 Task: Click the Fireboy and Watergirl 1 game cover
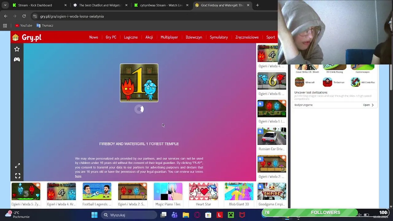(139, 83)
